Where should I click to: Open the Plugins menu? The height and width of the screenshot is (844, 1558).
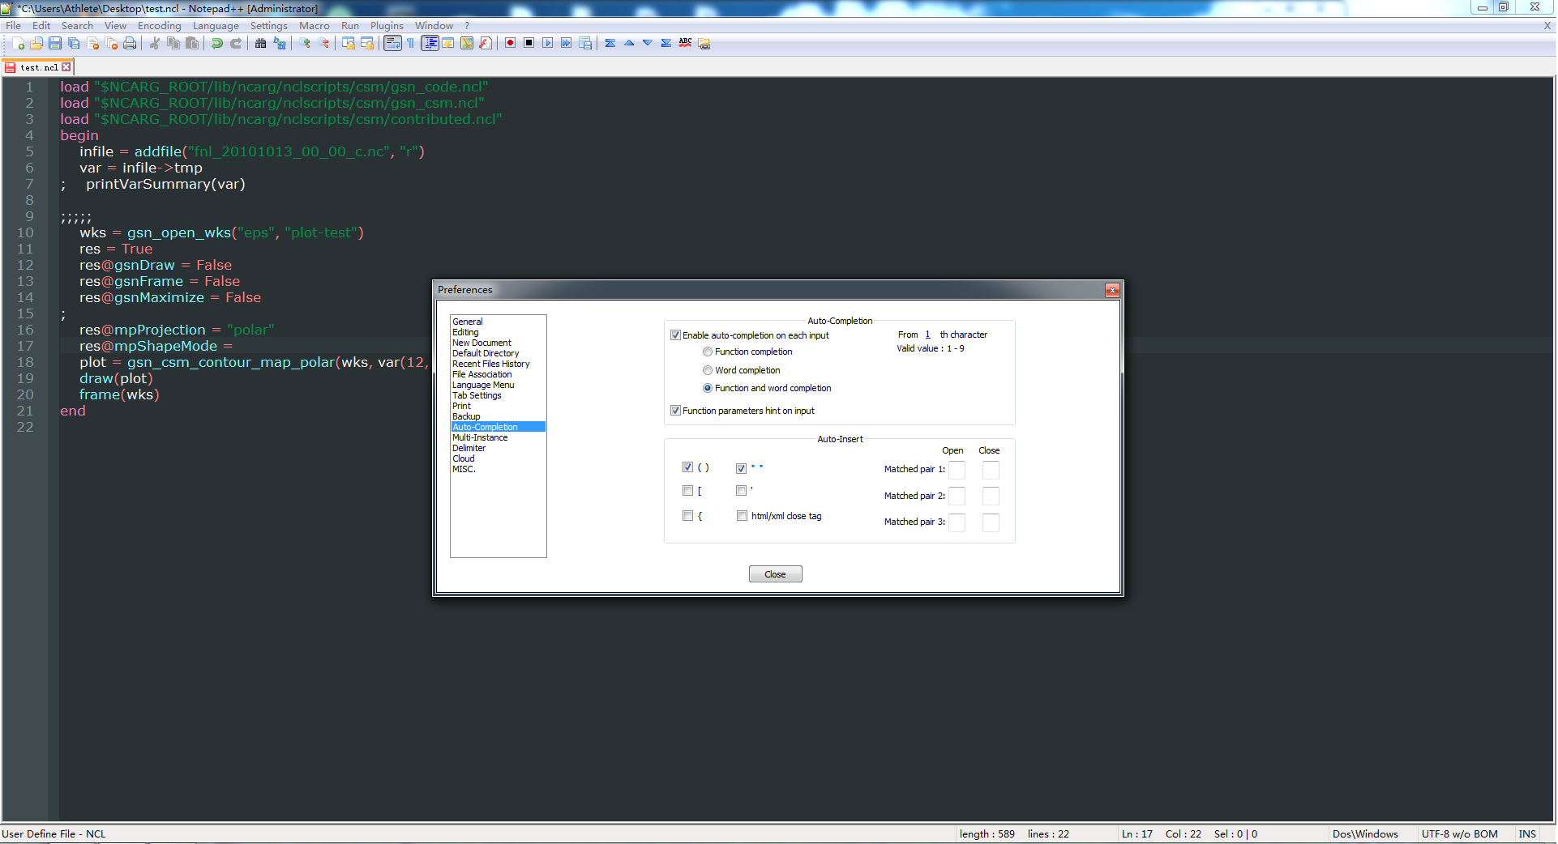387,26
